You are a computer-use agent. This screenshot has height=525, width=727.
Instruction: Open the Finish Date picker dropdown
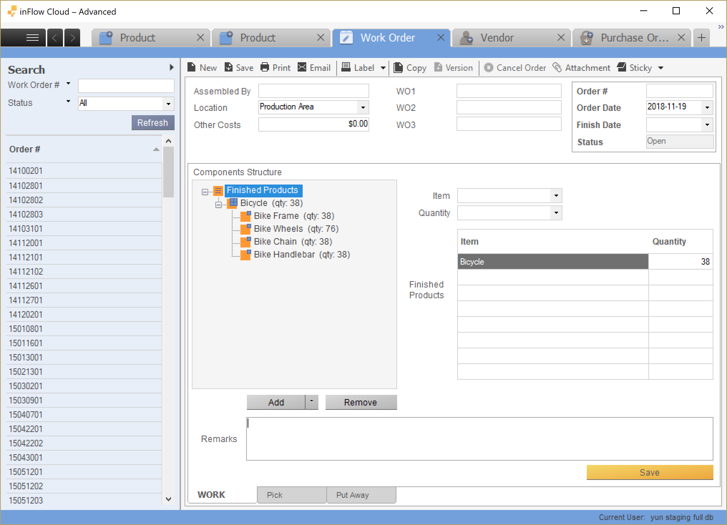[x=707, y=124]
